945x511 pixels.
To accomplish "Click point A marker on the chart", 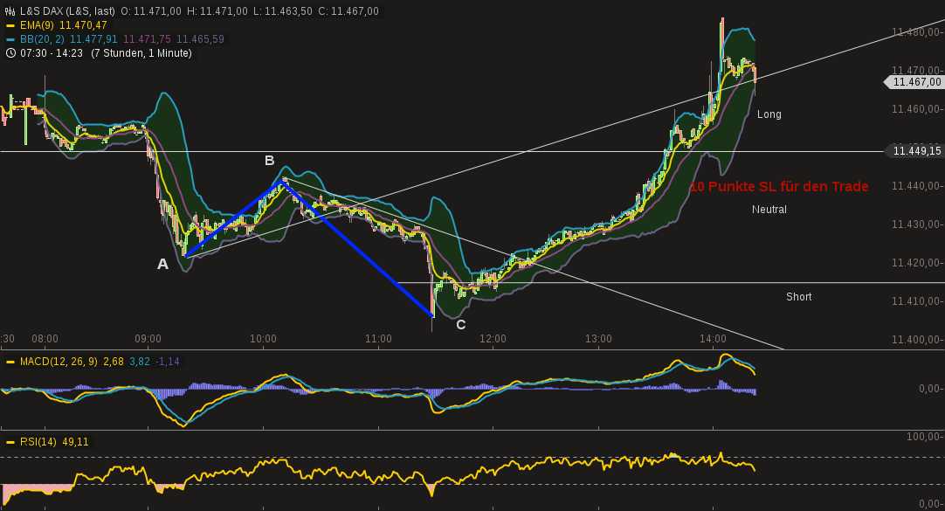I will coord(162,264).
